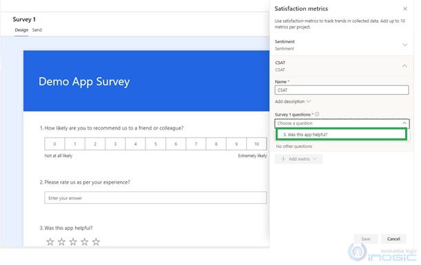Image resolution: width=421 pixels, height=265 pixels.
Task: Click the Survey 1 title
Action: [24, 19]
